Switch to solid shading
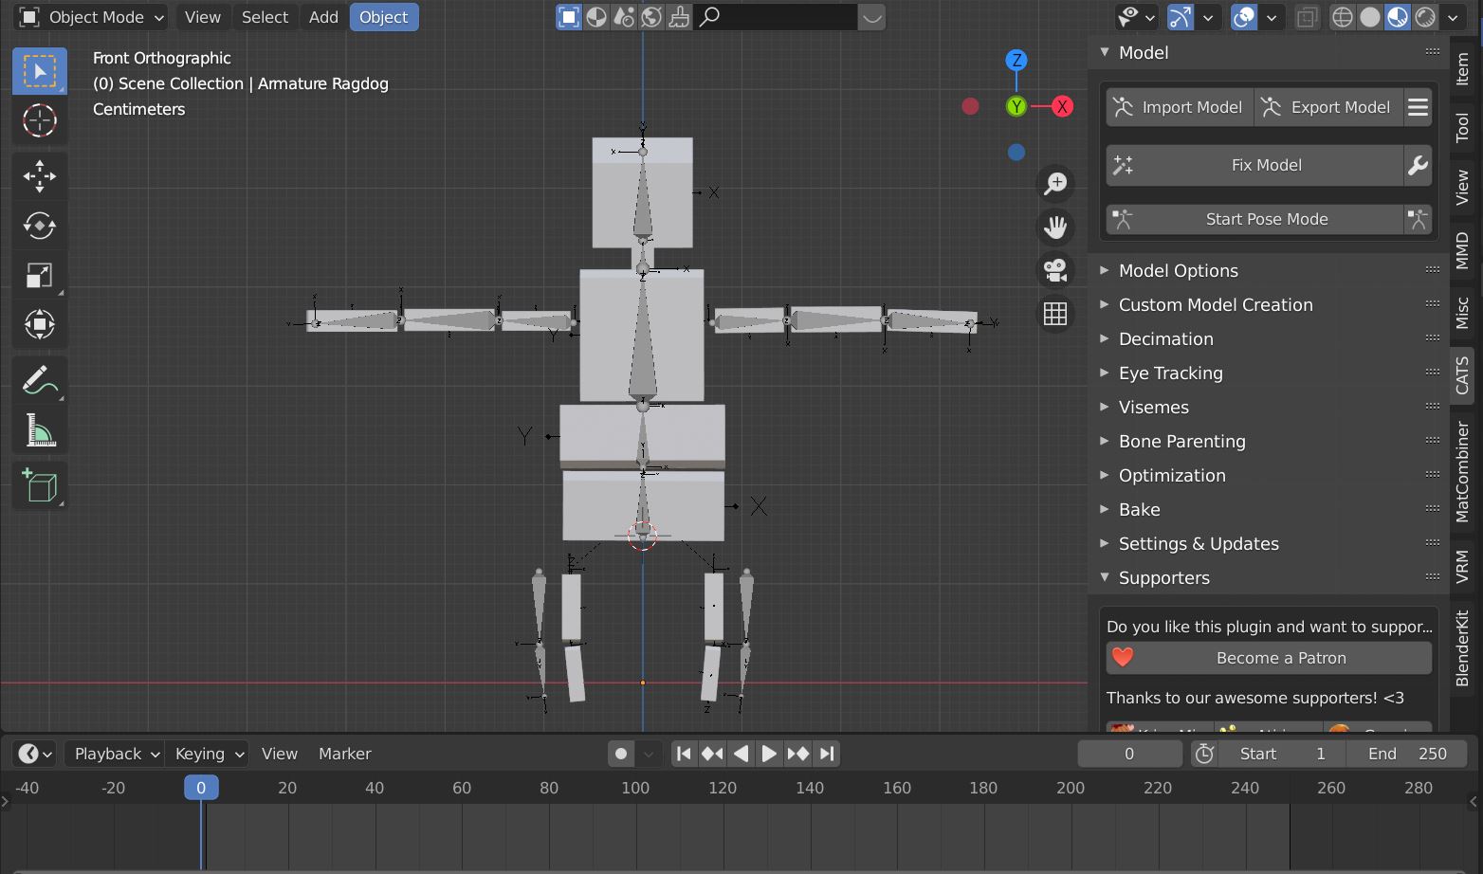The height and width of the screenshot is (874, 1483). (x=1369, y=17)
